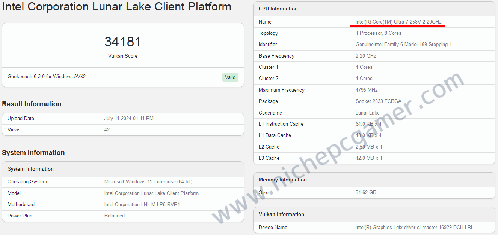The height and width of the screenshot is (235, 498).
Task: Select the "Base Frequency" label
Action: click(276, 56)
